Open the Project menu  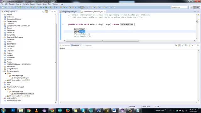(x=39, y=4)
